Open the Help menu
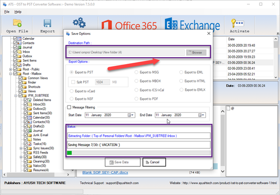This screenshot has width=280, height=195. [x=18, y=11]
